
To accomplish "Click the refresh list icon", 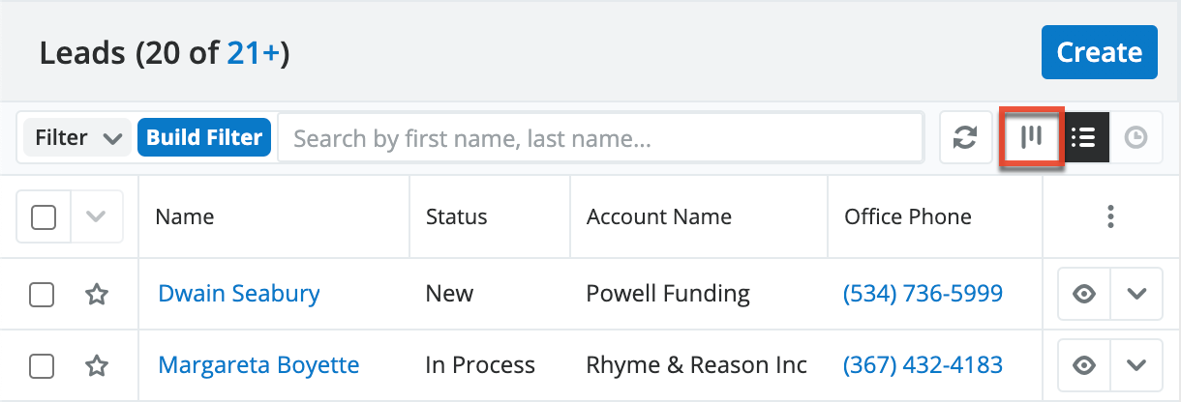I will pyautogui.click(x=965, y=138).
